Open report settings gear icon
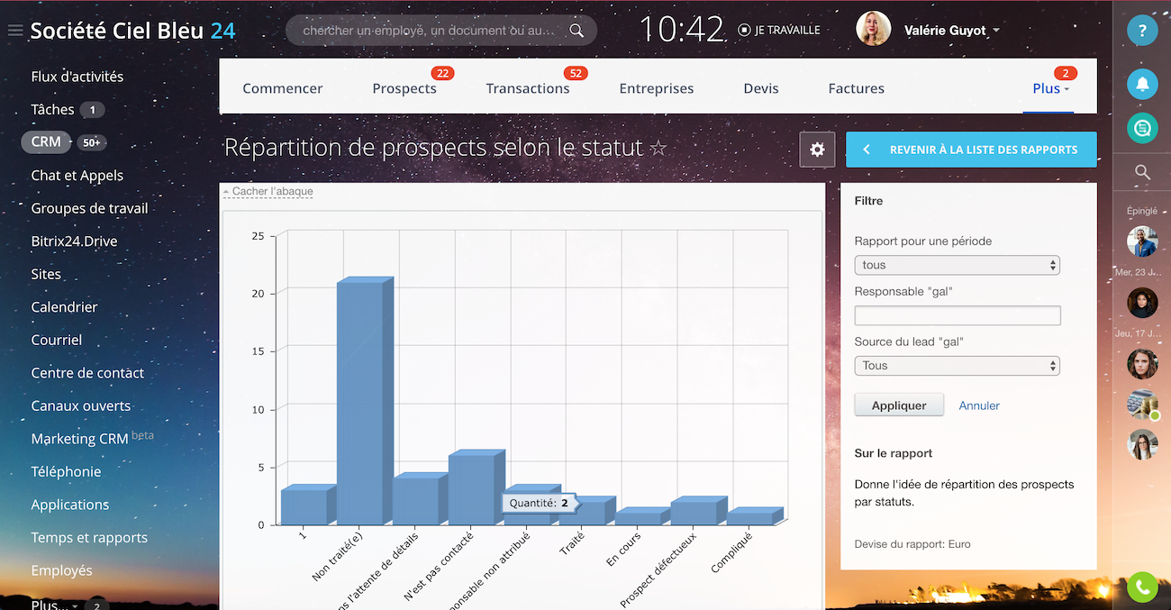The image size is (1171, 610). pyautogui.click(x=817, y=150)
